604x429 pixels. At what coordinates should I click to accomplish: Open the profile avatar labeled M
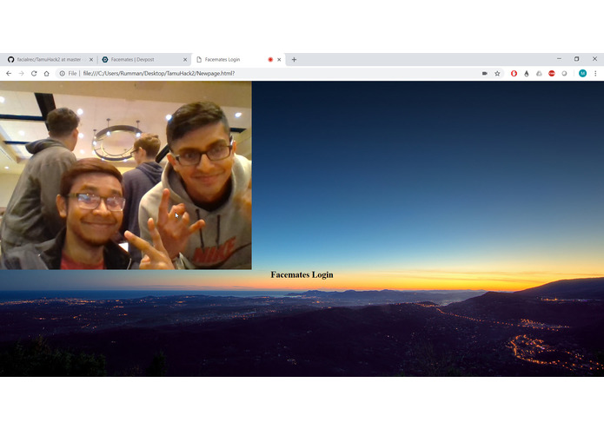[x=582, y=74]
